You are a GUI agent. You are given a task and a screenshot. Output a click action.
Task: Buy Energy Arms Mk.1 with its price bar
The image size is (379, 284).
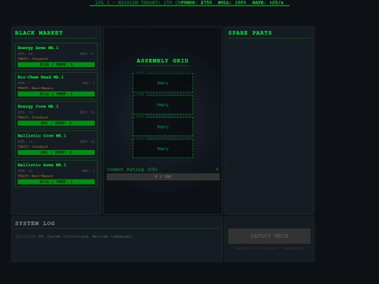tap(56, 65)
